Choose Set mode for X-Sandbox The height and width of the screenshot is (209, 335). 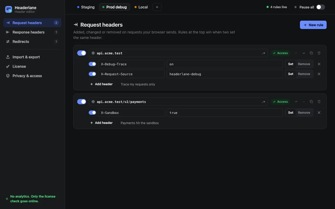pos(291,113)
